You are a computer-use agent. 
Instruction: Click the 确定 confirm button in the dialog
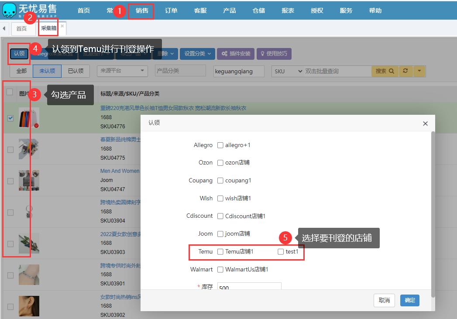click(409, 300)
